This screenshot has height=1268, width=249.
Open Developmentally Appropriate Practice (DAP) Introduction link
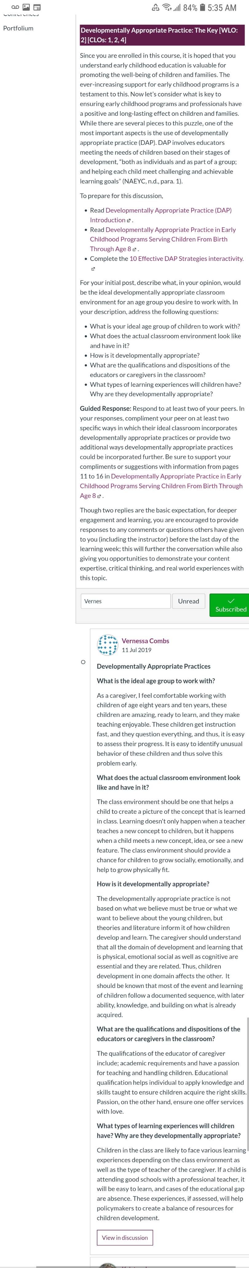(160, 215)
